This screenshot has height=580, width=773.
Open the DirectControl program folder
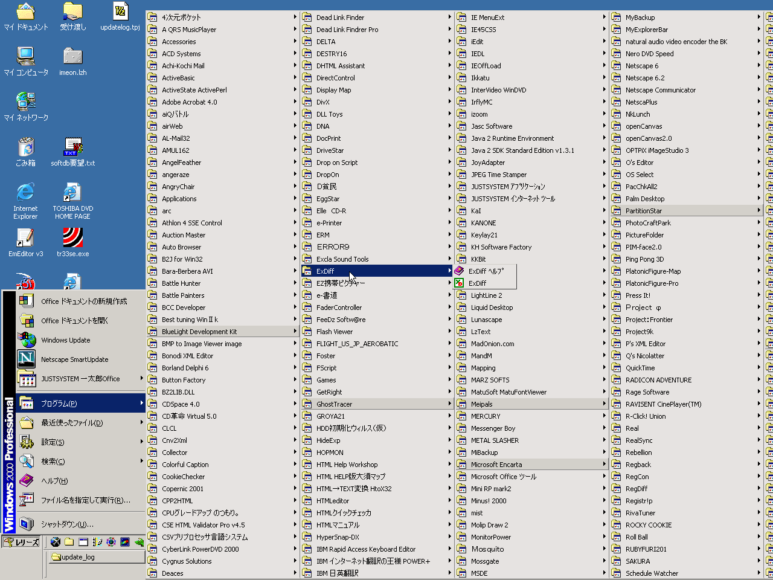click(x=377, y=77)
